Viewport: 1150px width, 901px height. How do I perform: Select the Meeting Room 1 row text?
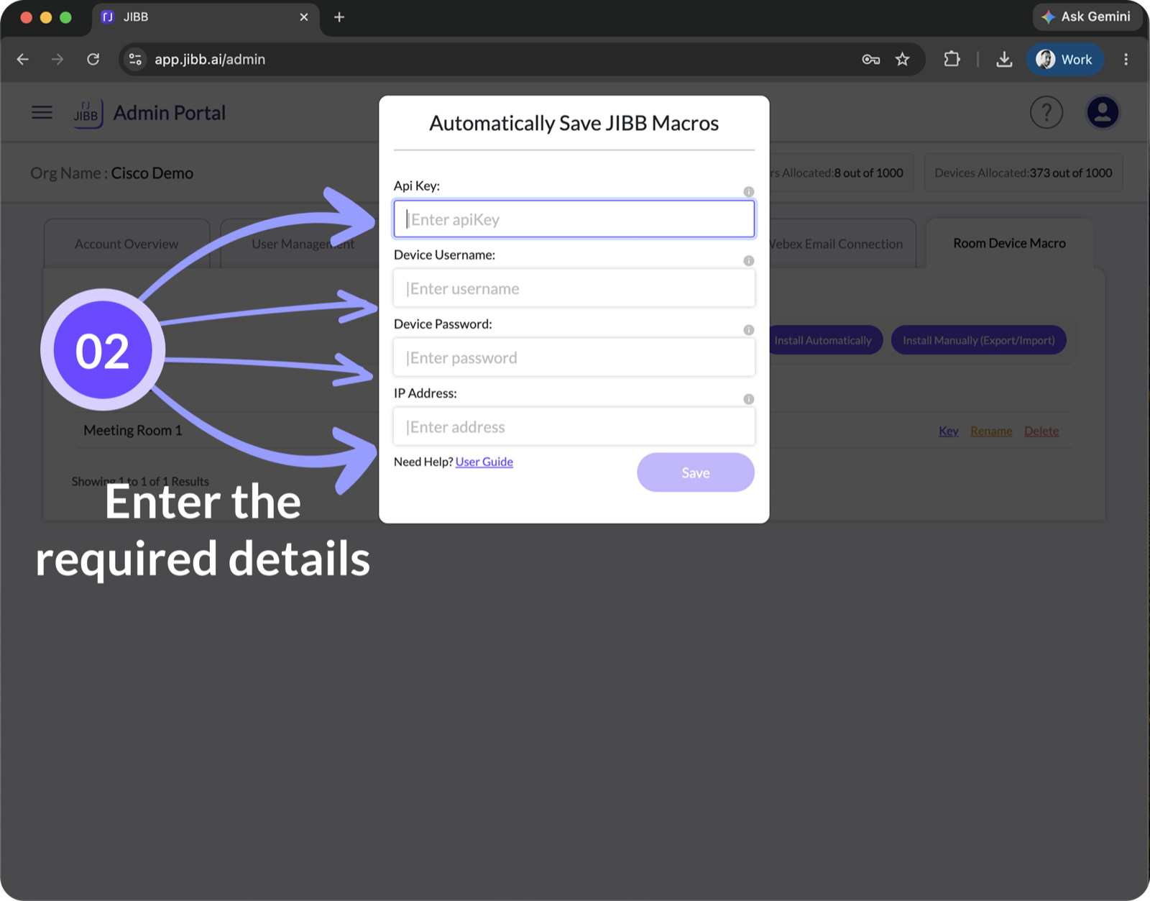(x=133, y=430)
